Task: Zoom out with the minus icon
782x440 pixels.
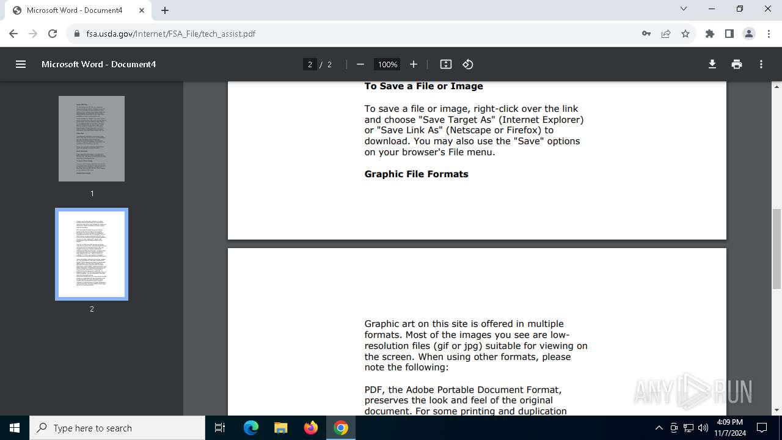Action: pos(360,64)
